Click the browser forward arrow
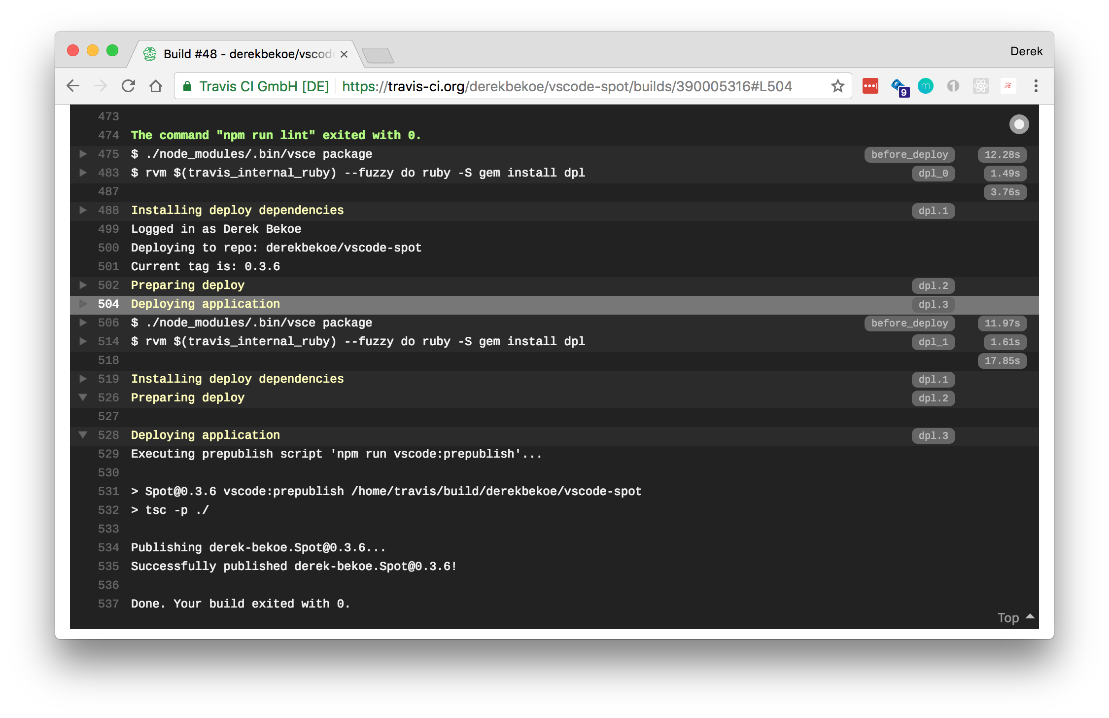This screenshot has width=1109, height=718. click(x=101, y=86)
